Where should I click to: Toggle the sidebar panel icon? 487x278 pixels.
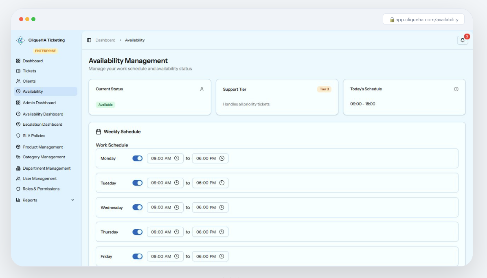pyautogui.click(x=89, y=40)
